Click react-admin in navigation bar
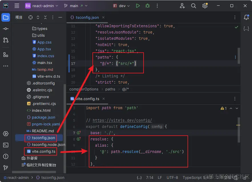Image resolution: width=252 pixels, height=182 pixels. [16, 177]
